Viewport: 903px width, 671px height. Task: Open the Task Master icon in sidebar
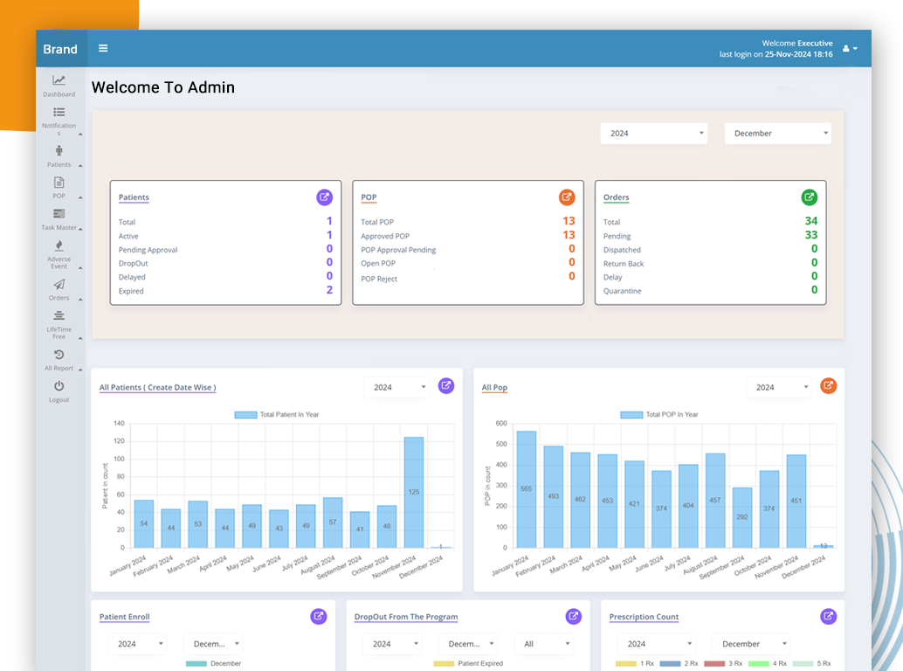point(59,214)
